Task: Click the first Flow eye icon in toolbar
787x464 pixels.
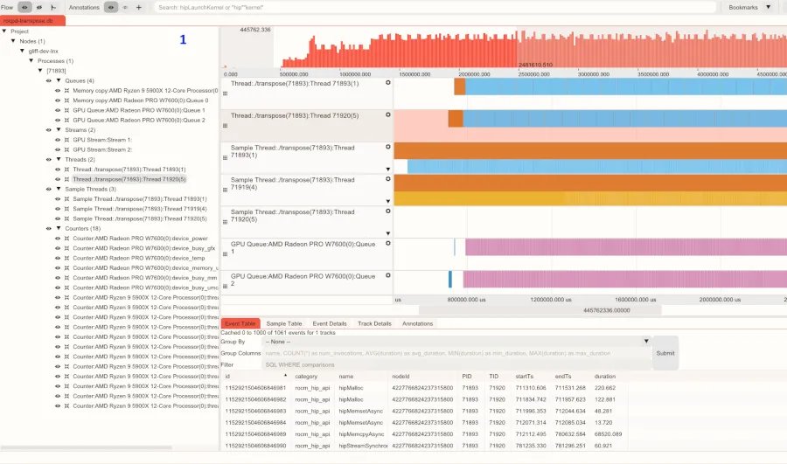Action: pyautogui.click(x=25, y=7)
